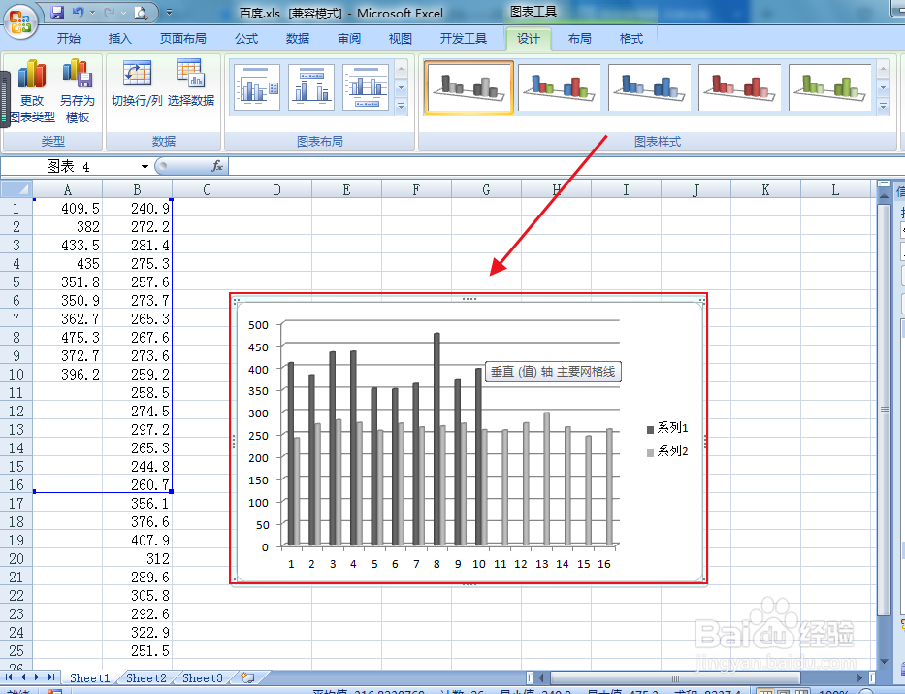
Task: Show next row of chart layouts
Action: coord(402,88)
